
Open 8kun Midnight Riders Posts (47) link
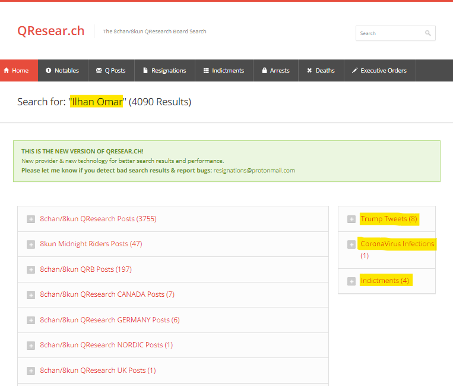91,244
